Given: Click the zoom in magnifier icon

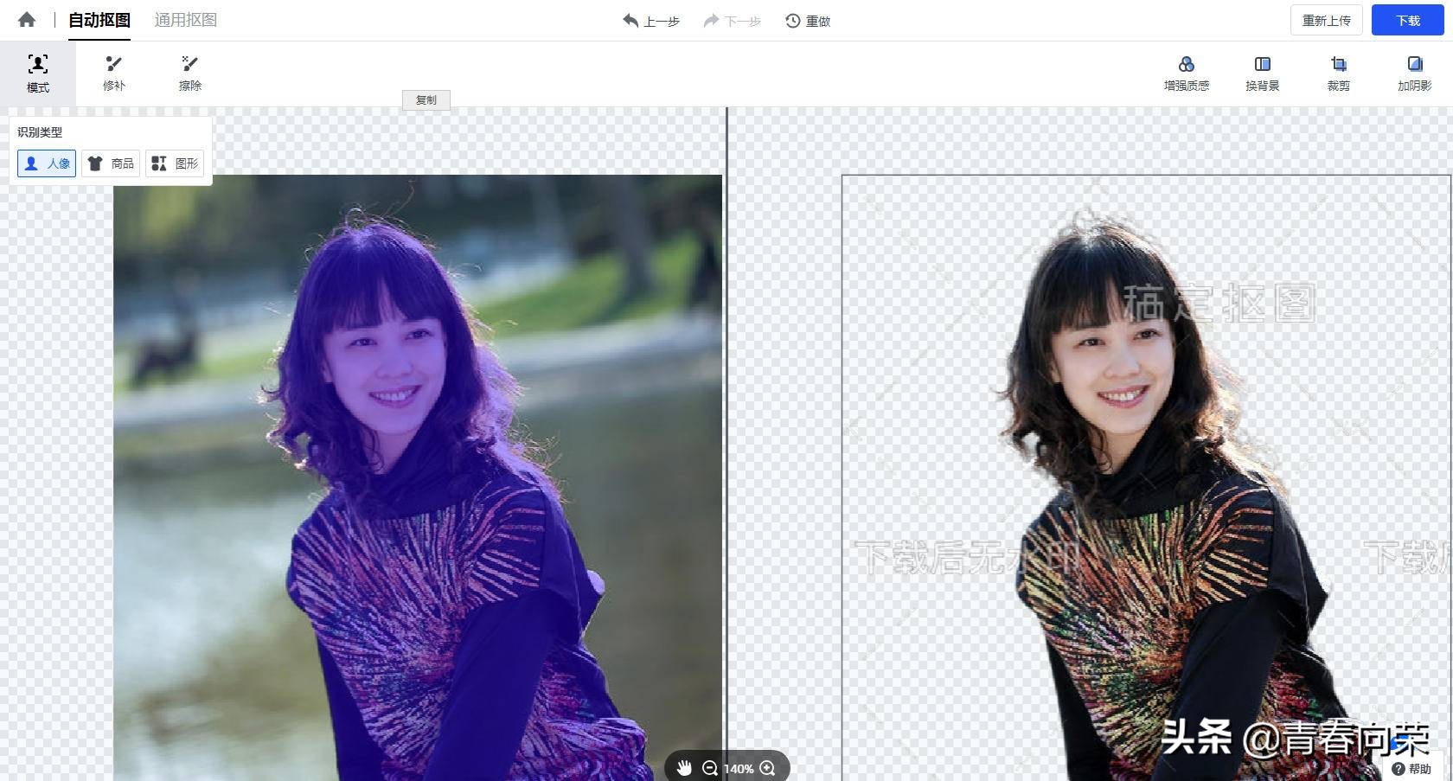Looking at the screenshot, I should [x=767, y=768].
